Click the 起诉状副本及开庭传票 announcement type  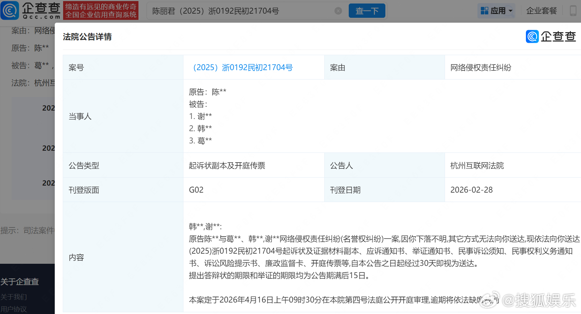coord(227,165)
